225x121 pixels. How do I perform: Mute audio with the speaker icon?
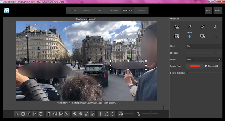coord(121,114)
